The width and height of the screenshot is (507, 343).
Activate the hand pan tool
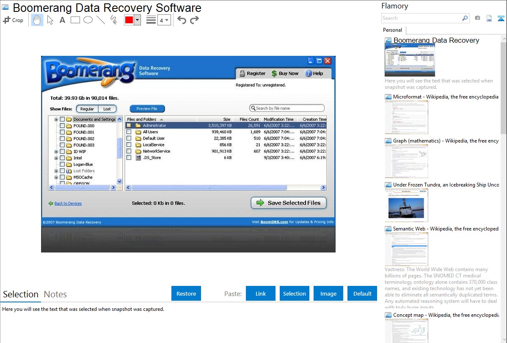pyautogui.click(x=37, y=20)
